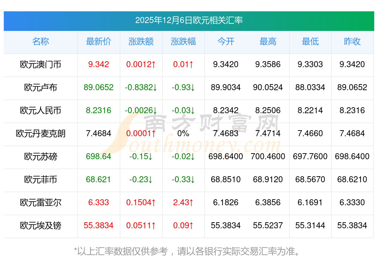Click low value 88.0334

(x=310, y=87)
